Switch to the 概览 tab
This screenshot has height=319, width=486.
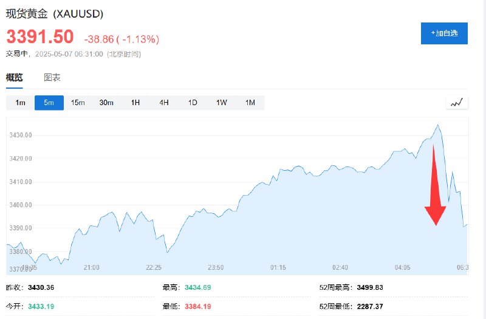click(x=14, y=78)
